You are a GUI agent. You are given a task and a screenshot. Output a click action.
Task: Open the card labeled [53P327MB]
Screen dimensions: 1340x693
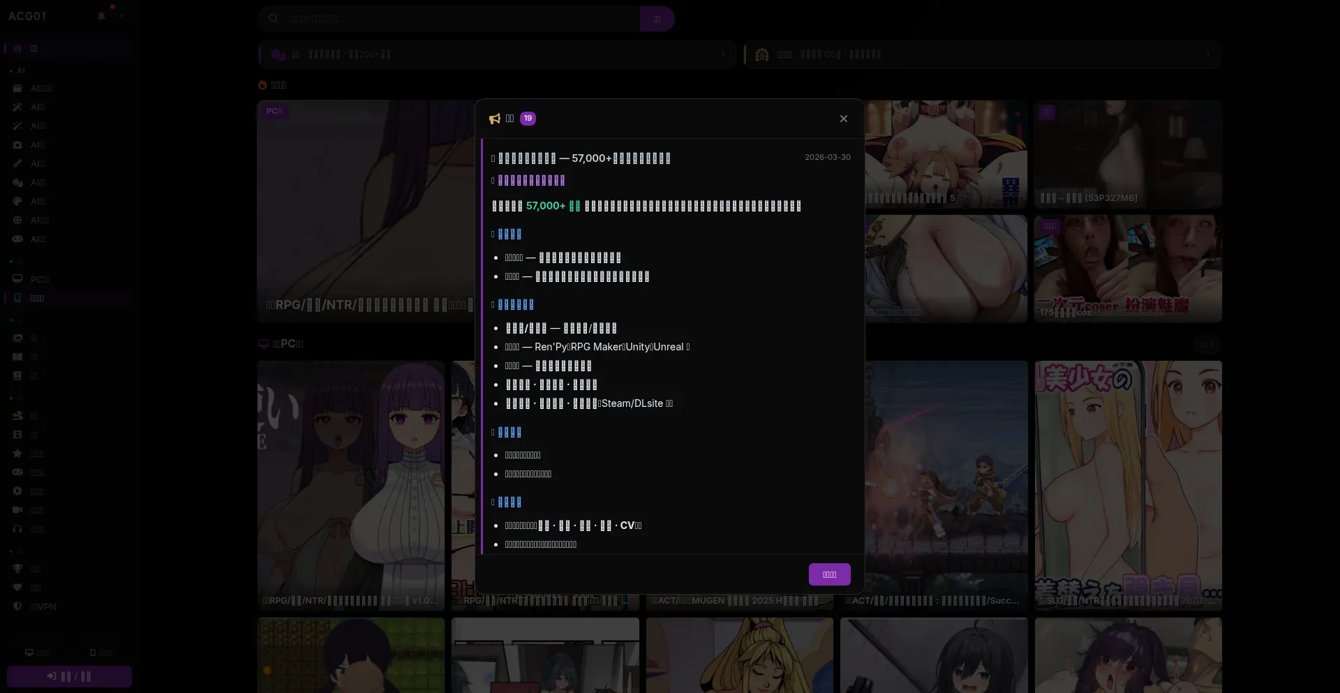[1128, 154]
